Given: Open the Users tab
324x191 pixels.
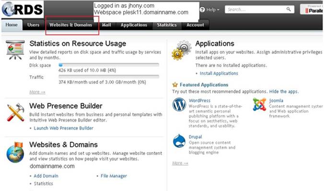Looking at the screenshot, I should coord(33,25).
